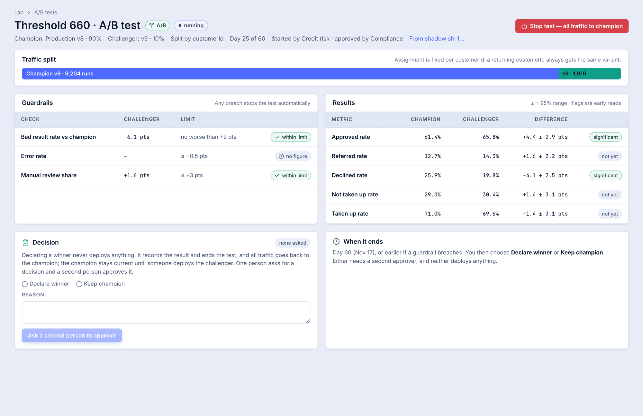Click the breadcrumb chevron after Lab

(29, 13)
